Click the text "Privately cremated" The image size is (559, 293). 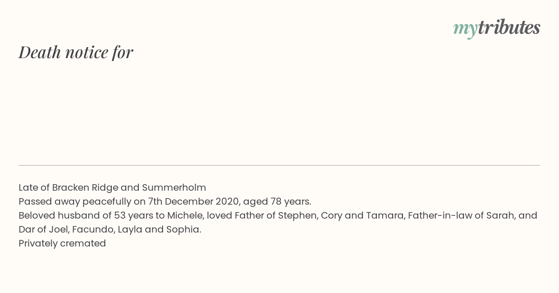pos(62,244)
